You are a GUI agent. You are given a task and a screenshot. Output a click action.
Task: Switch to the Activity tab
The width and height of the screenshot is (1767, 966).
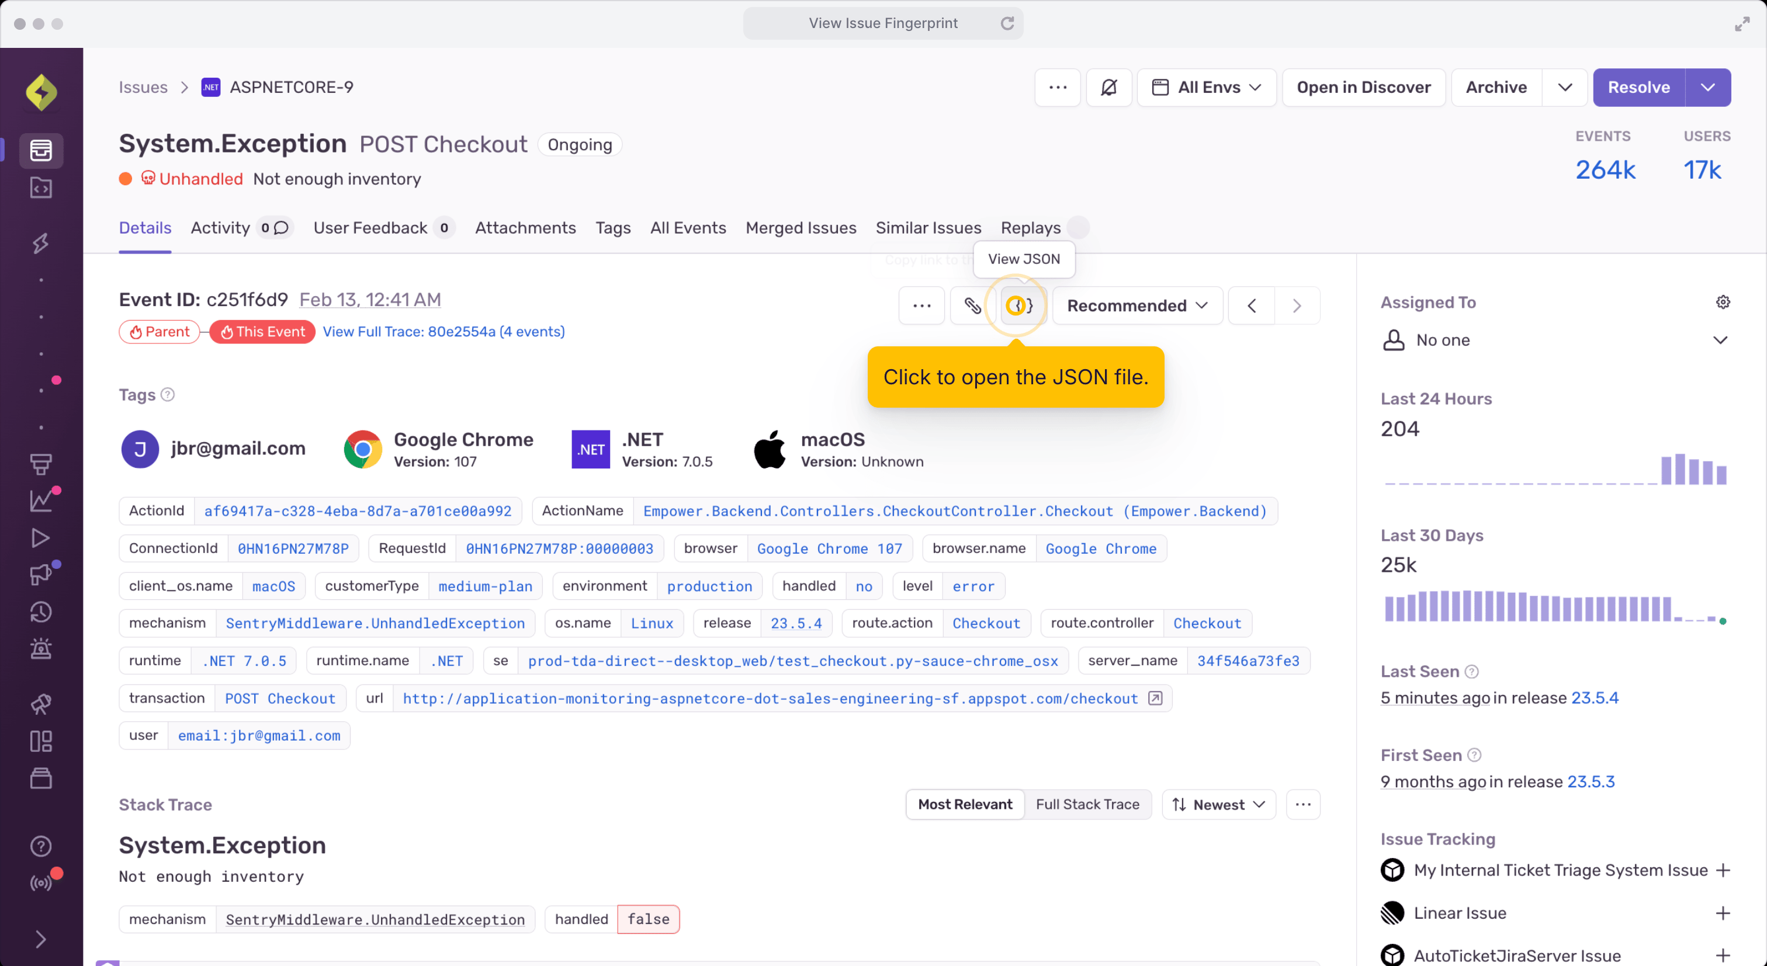[241, 228]
